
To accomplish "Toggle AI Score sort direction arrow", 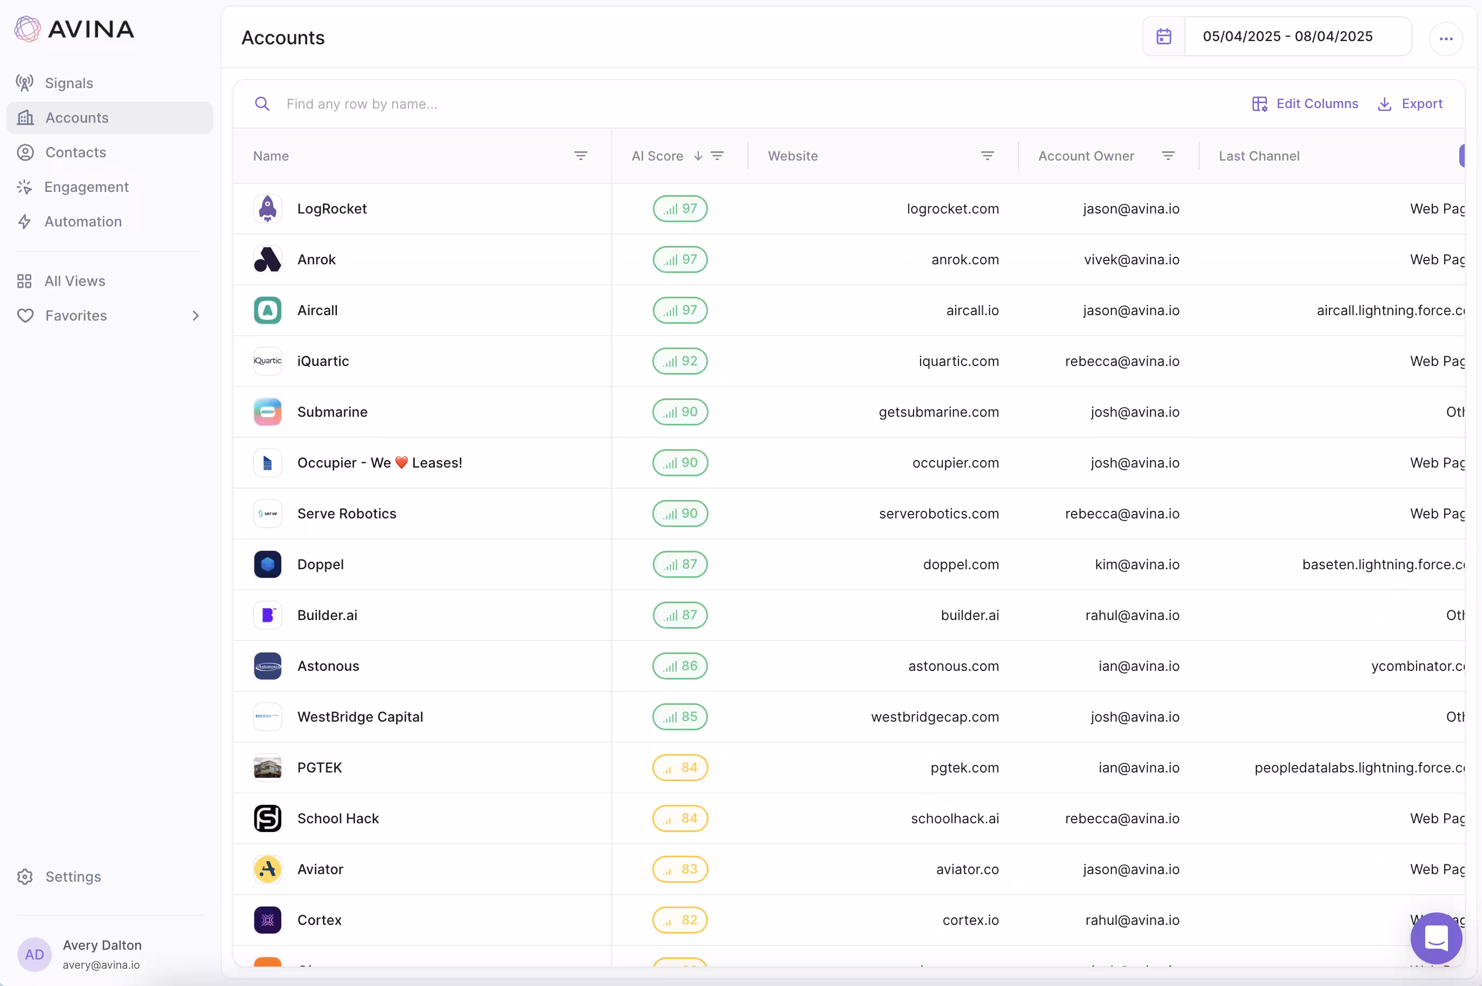I will tap(698, 156).
